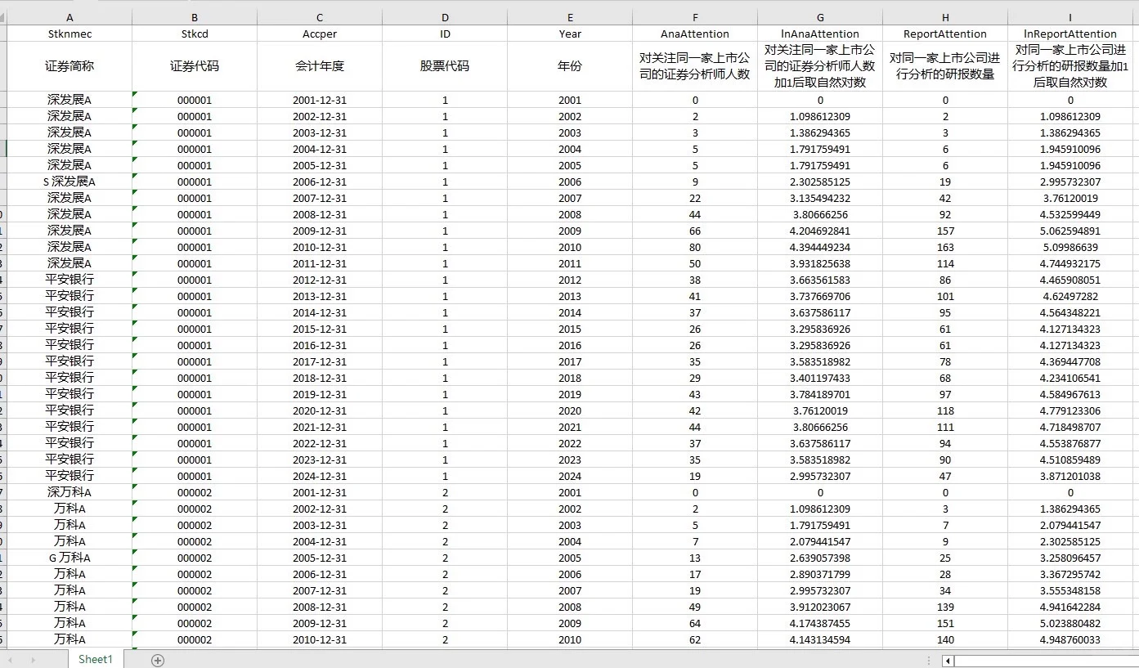Select the header cell containing 证券简称
The height and width of the screenshot is (668, 1139).
70,65
